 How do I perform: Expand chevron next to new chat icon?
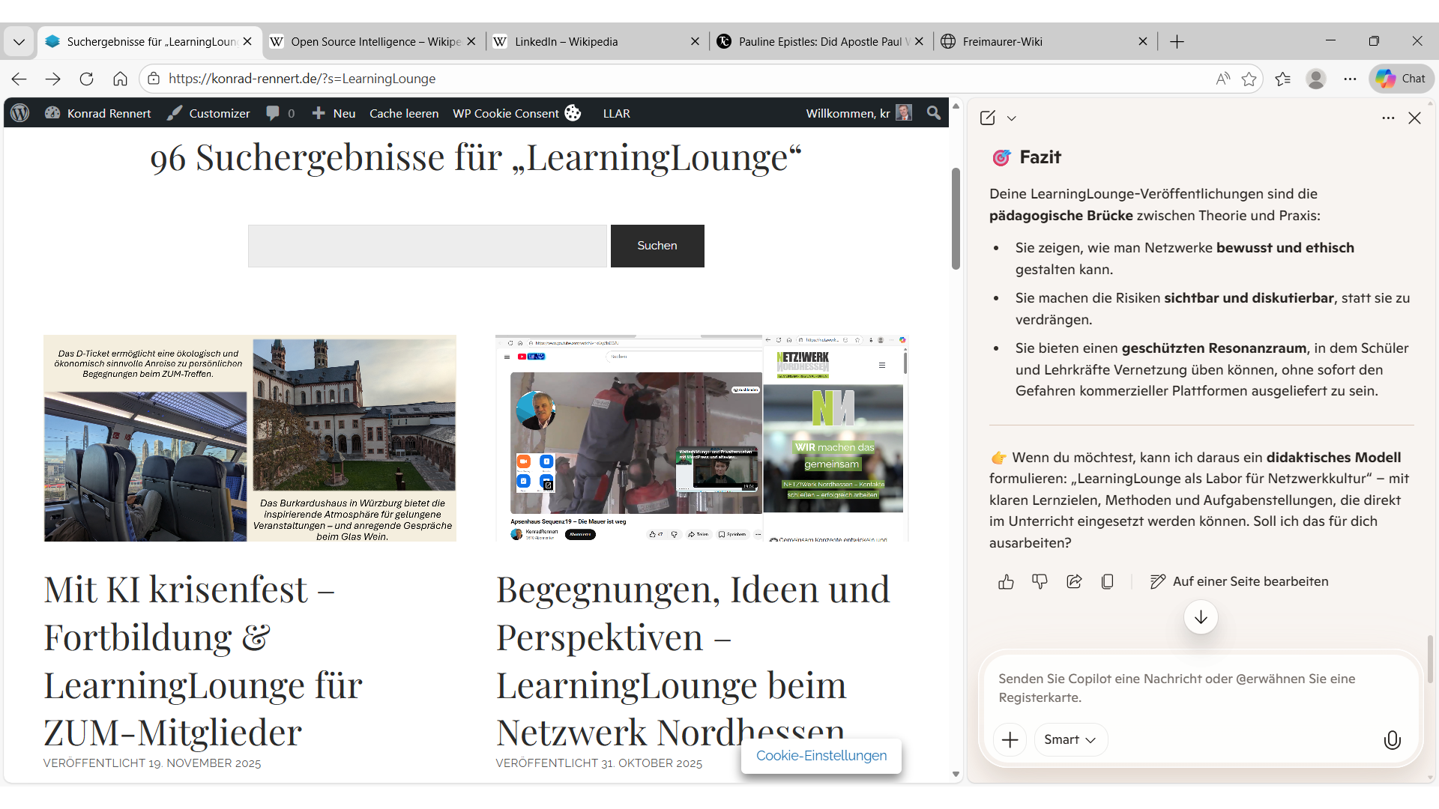[1012, 118]
